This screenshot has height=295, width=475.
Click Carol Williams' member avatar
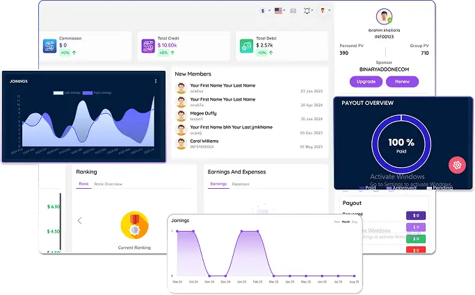click(x=181, y=144)
